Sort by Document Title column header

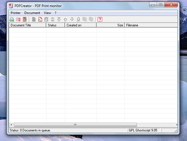28,25
